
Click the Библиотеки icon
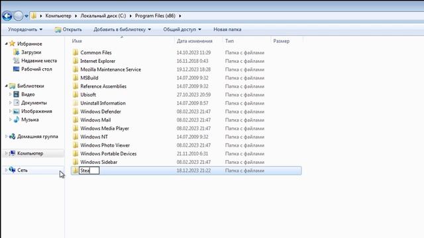12,86
